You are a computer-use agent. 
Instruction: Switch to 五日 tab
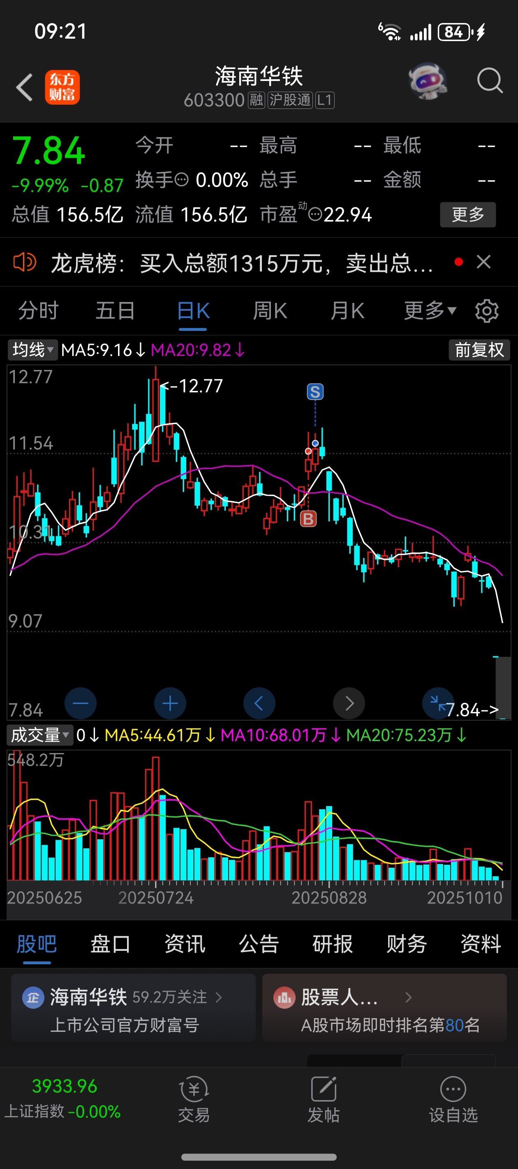point(115,311)
